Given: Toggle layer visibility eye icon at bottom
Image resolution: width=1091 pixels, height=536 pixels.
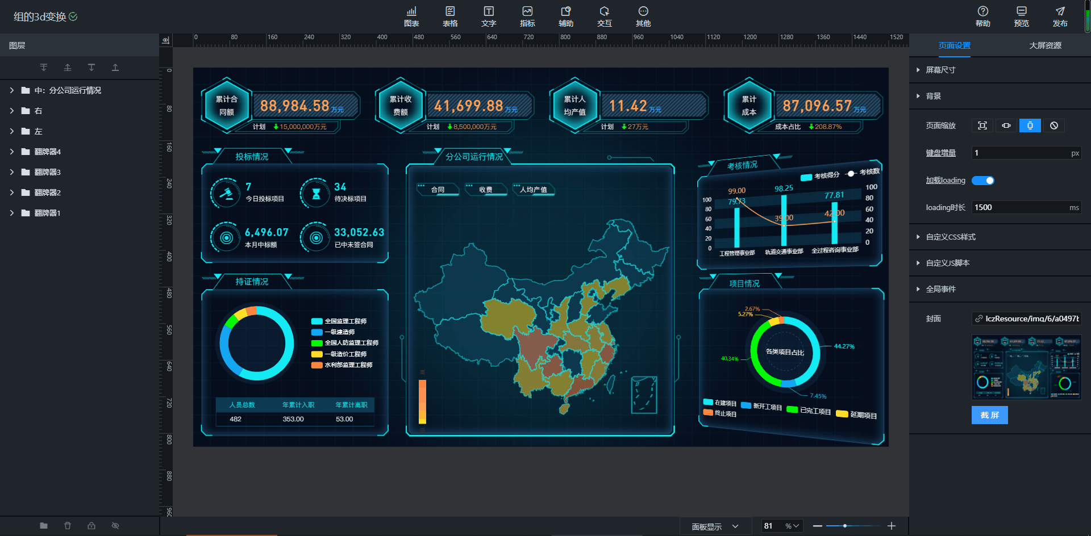Looking at the screenshot, I should click(115, 526).
